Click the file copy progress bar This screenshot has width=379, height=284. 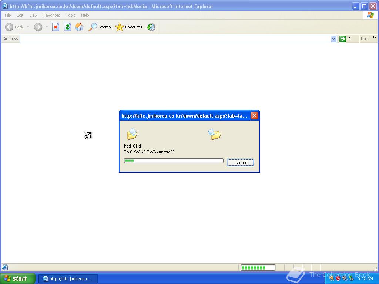[174, 161]
